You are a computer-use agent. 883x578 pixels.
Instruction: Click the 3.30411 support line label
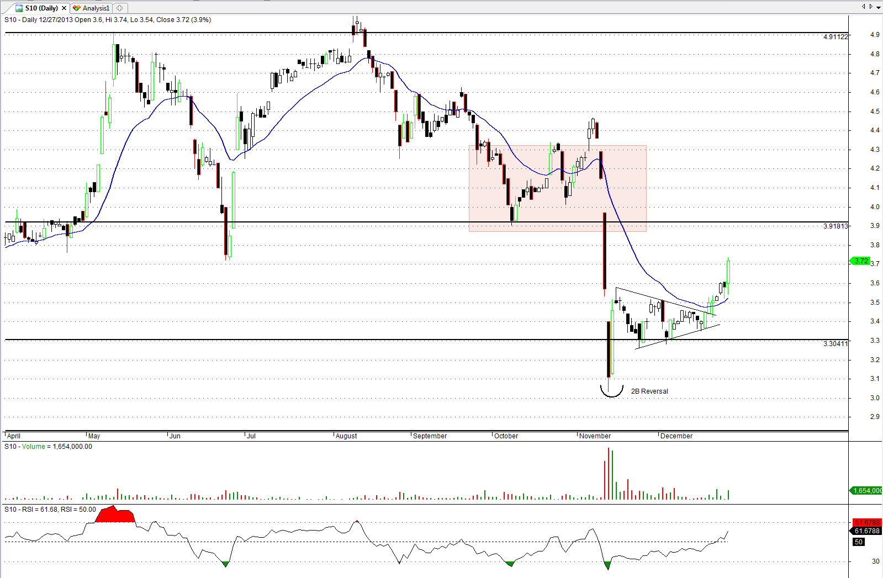click(835, 344)
